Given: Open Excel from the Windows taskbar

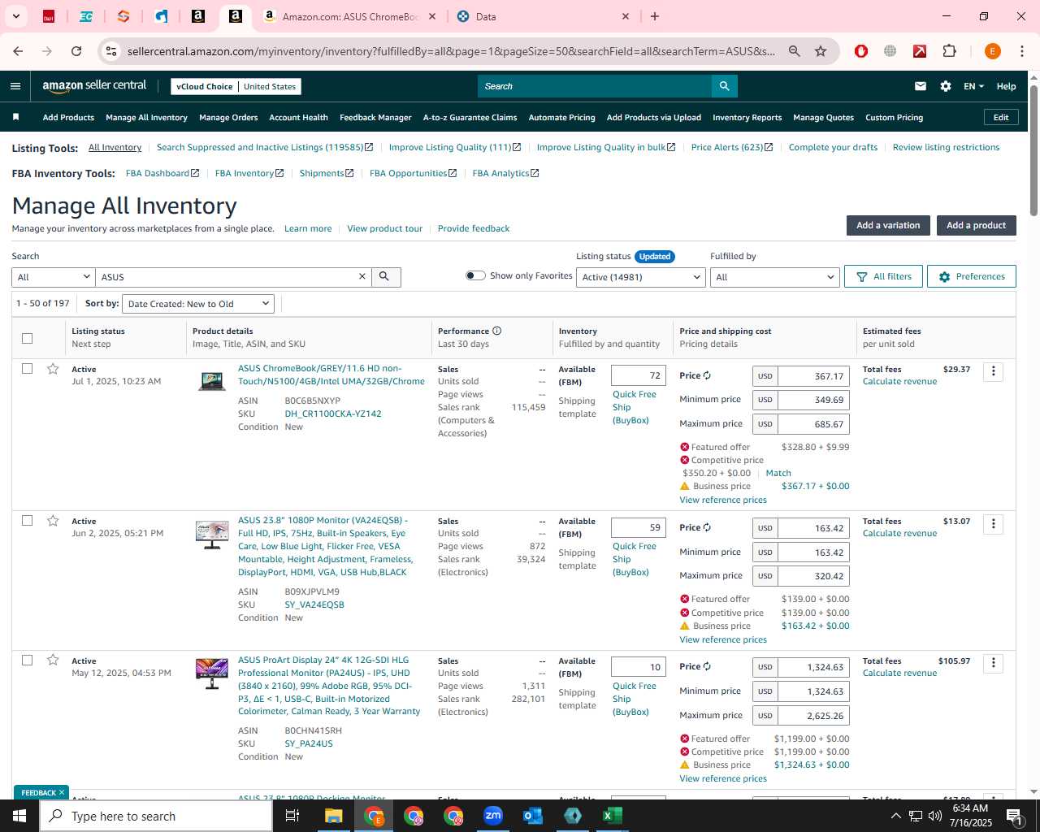Looking at the screenshot, I should click(x=612, y=816).
